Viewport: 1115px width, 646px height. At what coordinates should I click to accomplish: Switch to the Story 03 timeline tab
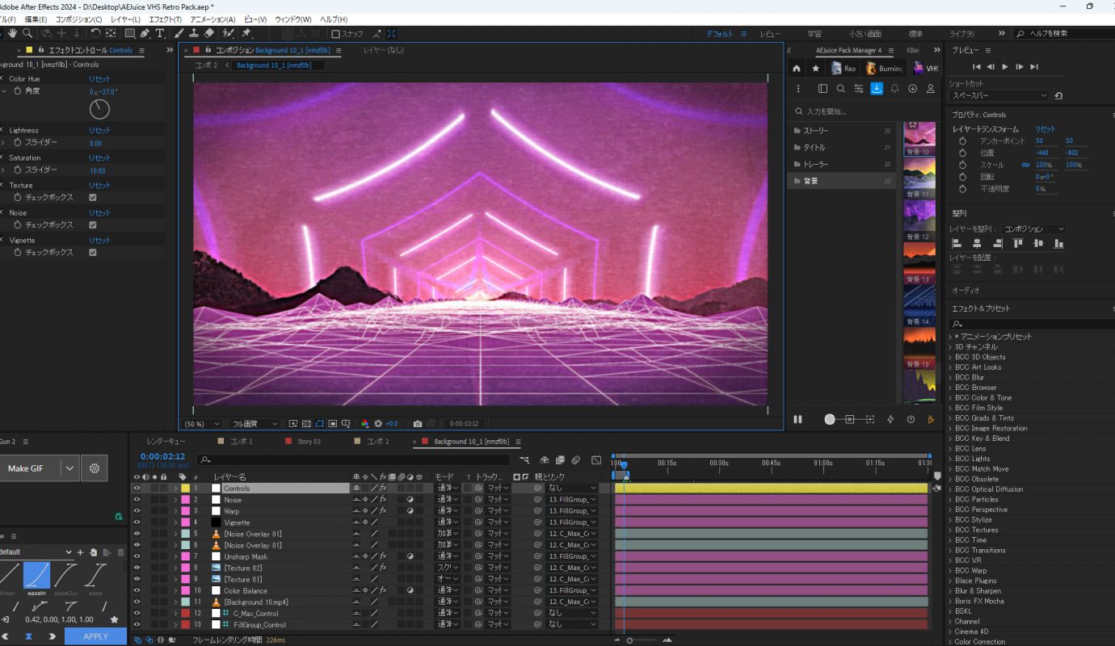[x=309, y=442]
